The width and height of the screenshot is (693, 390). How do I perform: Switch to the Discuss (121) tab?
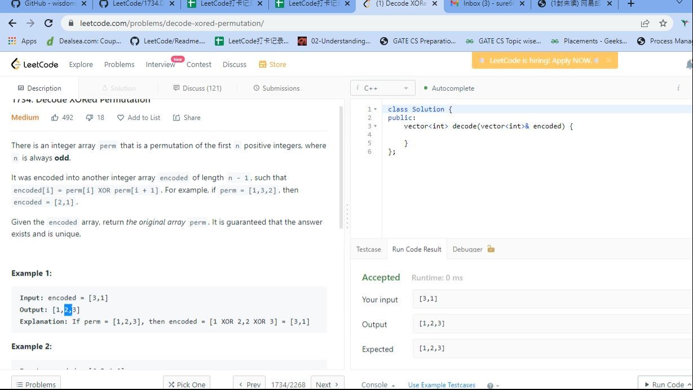point(197,88)
